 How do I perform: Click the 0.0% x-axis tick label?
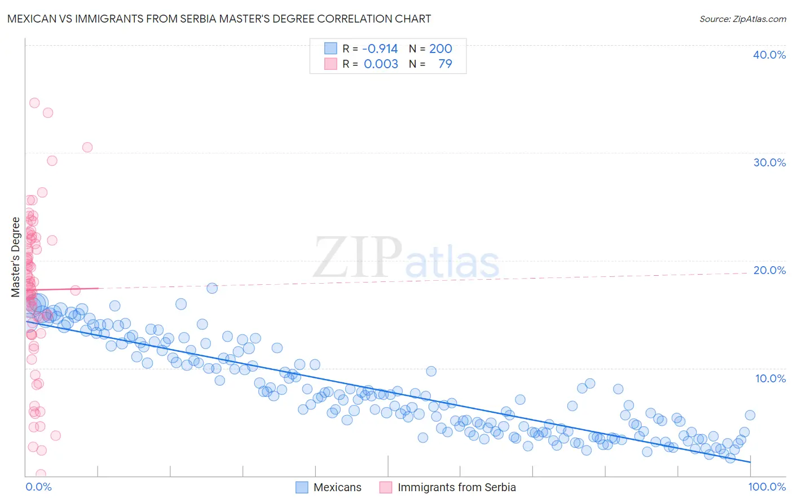38,487
